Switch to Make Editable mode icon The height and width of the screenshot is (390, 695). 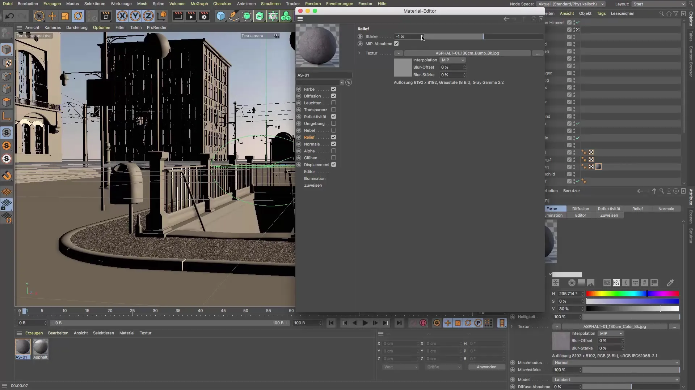(x=7, y=33)
